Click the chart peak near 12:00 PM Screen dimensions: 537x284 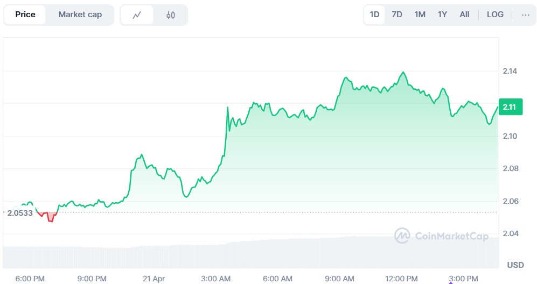click(x=402, y=73)
